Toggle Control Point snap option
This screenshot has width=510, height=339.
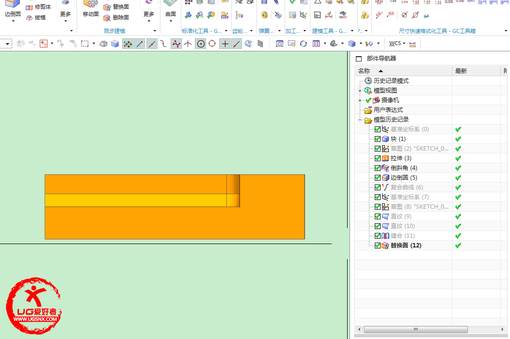coord(163,44)
